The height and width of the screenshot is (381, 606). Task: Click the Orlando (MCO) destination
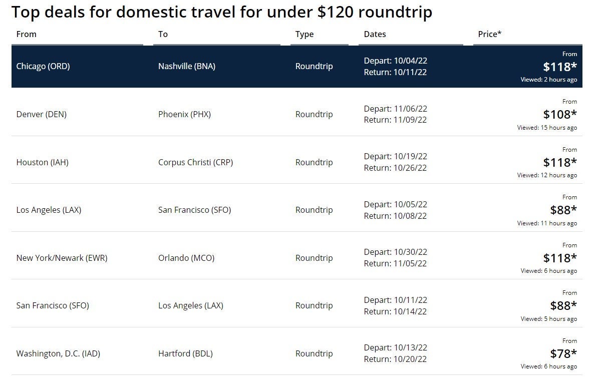[x=186, y=258]
